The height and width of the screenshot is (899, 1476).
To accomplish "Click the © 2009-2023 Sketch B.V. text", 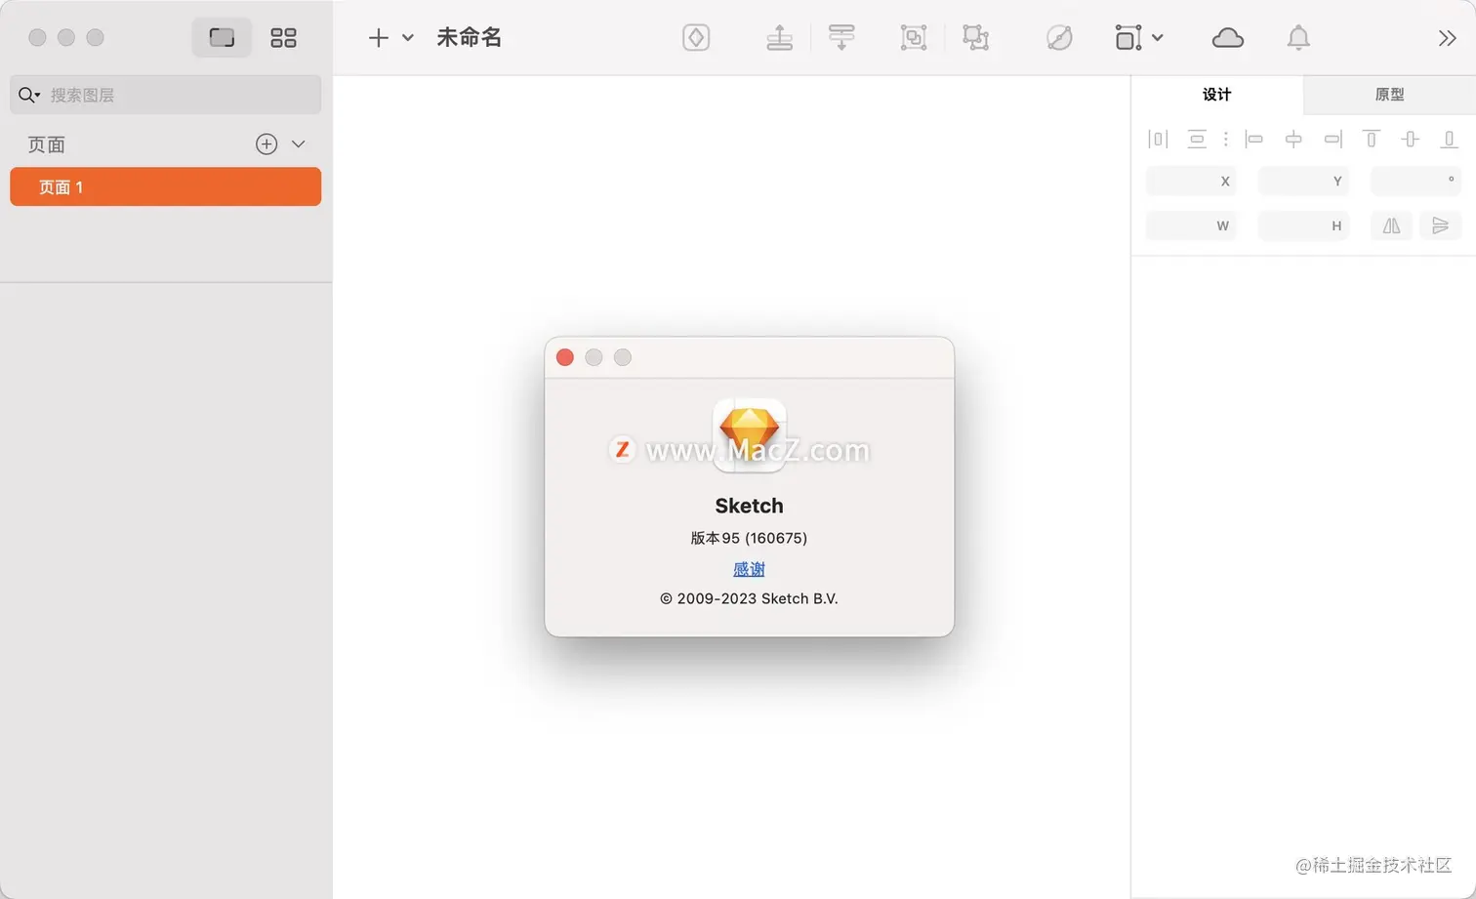I will (749, 598).
